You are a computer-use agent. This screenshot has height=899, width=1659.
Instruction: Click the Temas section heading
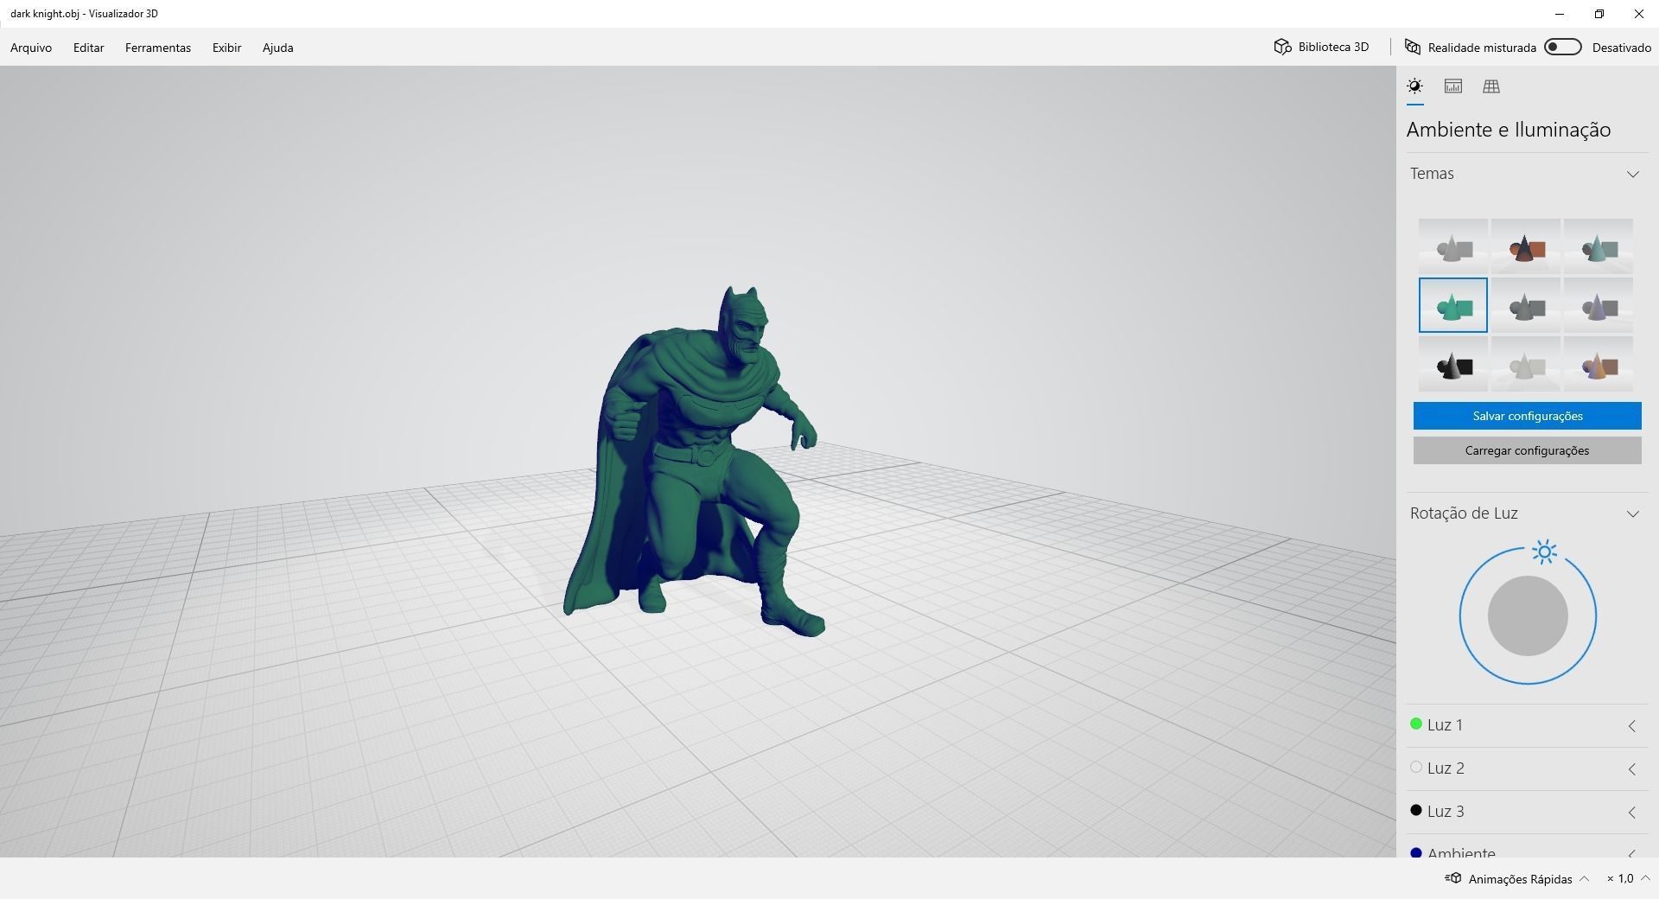point(1432,174)
